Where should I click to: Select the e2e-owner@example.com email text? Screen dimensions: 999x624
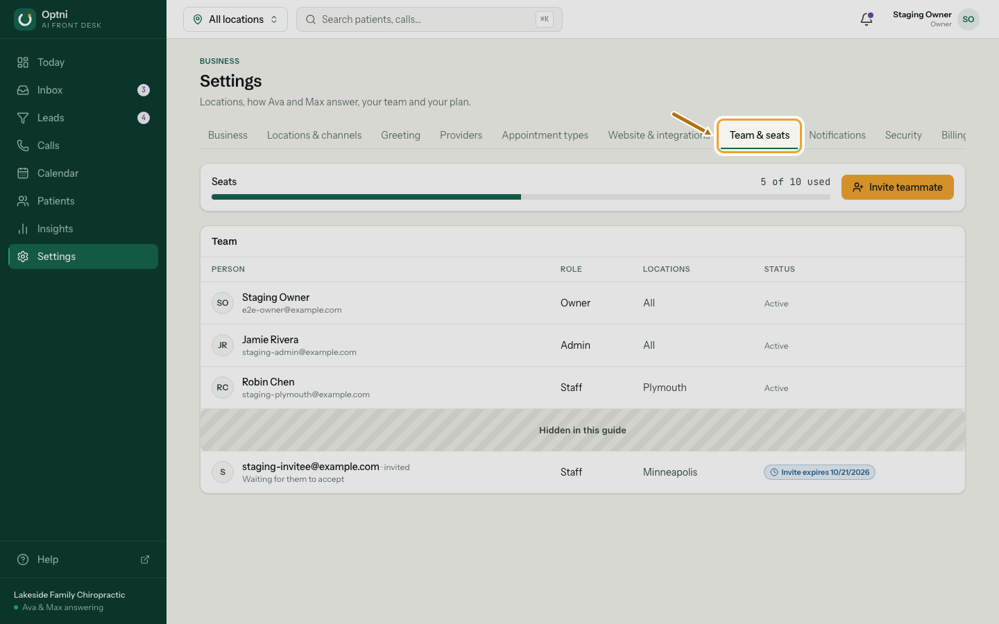[x=292, y=310]
